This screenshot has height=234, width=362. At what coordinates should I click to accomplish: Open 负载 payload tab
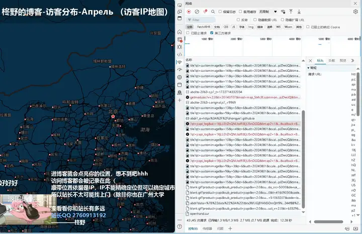(x=331, y=61)
